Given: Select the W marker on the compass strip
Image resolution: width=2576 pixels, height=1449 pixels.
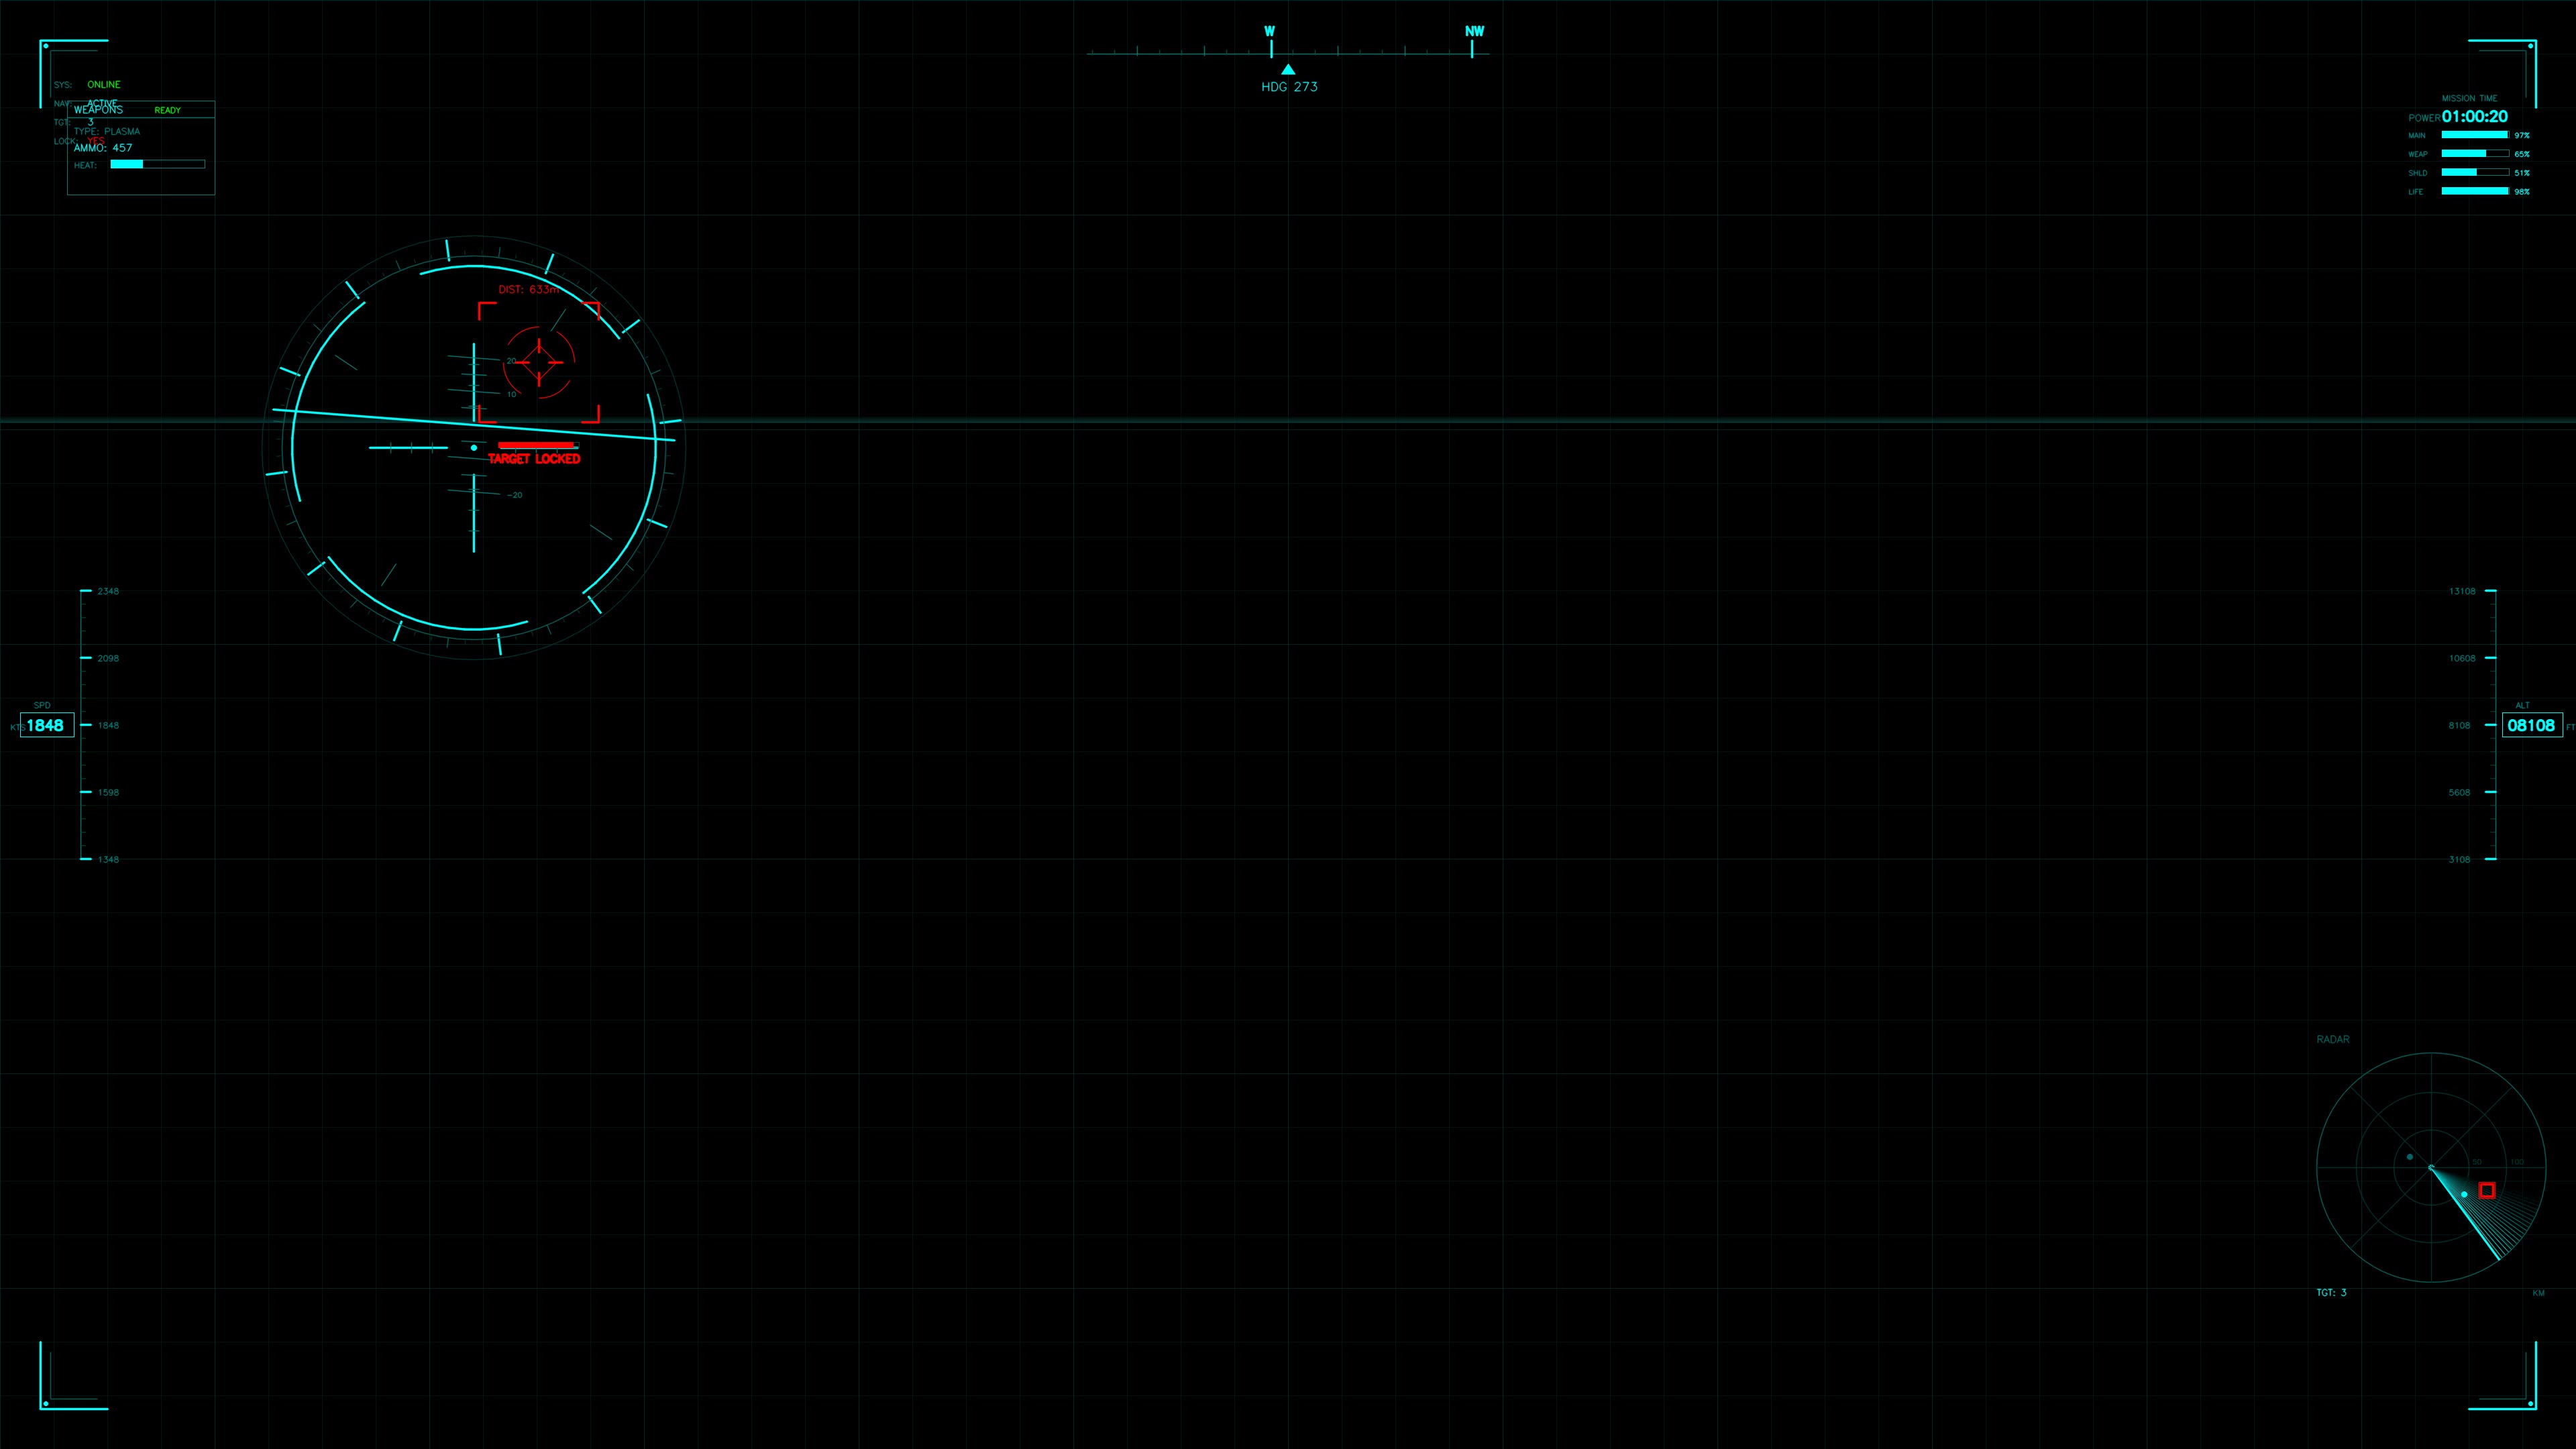Looking at the screenshot, I should point(1270,31).
